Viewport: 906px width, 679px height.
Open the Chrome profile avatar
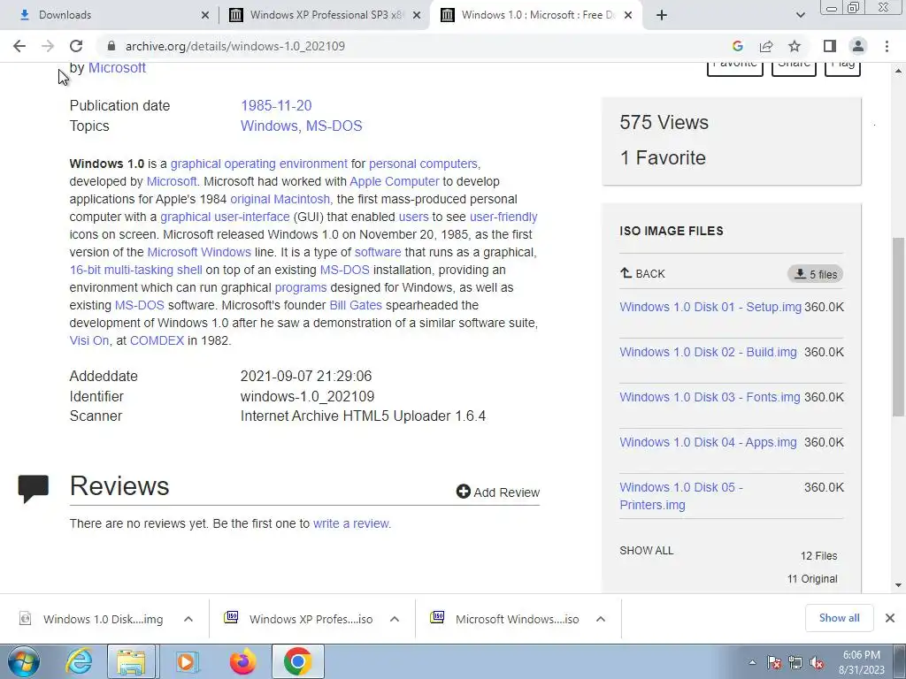point(858,46)
